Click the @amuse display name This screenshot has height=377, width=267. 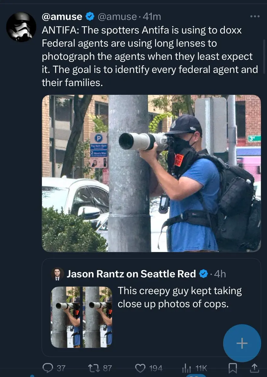coord(62,17)
